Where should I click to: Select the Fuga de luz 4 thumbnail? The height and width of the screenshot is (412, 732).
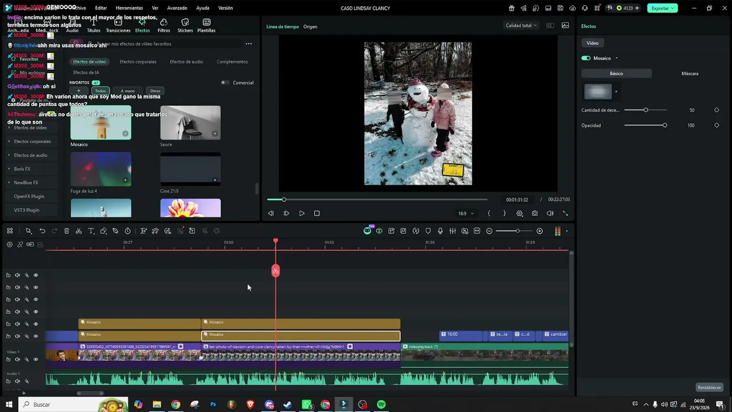coord(101,169)
